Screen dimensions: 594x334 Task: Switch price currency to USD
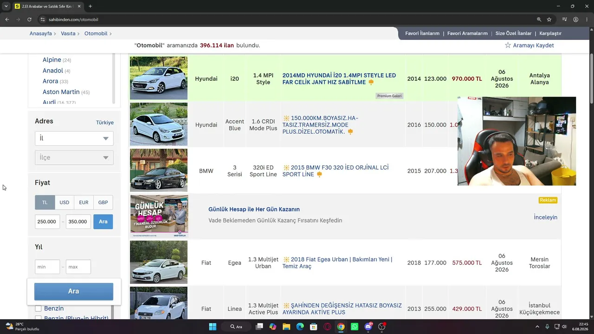tap(65, 202)
